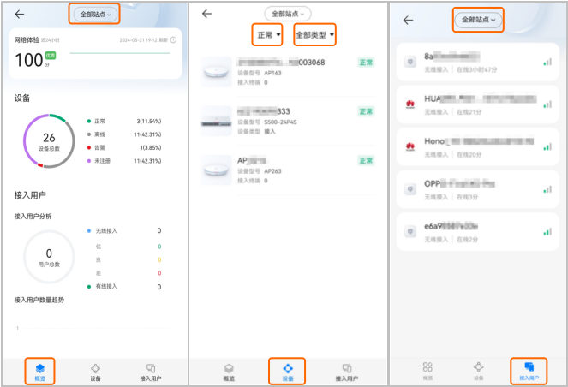Select 接入用户 tab on access users screen
Screen dimensions: 568x387
[529, 372]
